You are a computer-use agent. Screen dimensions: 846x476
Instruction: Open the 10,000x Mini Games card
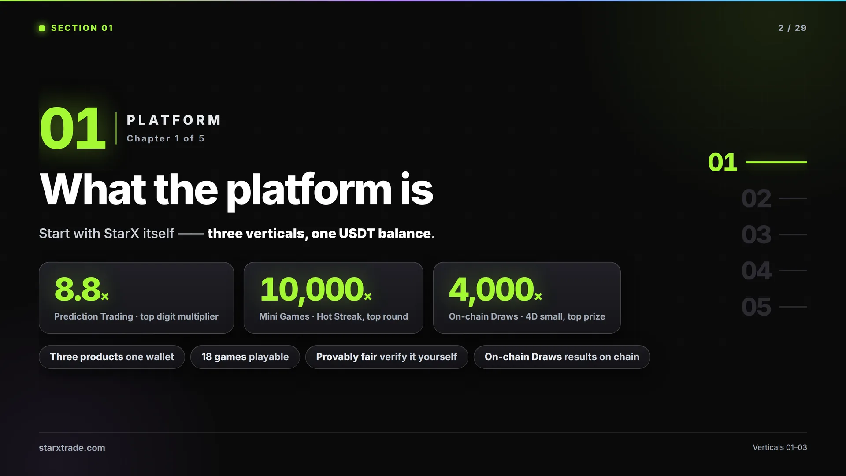point(334,297)
